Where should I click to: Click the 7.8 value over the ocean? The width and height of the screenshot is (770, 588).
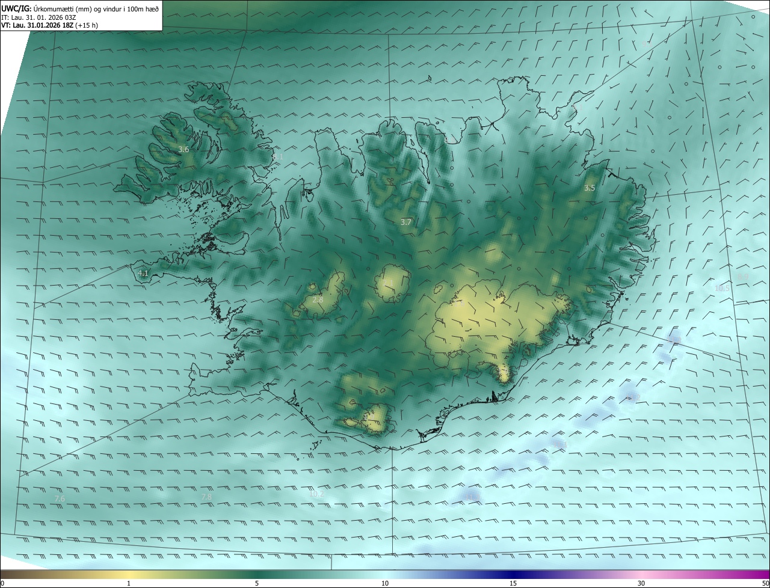click(206, 497)
